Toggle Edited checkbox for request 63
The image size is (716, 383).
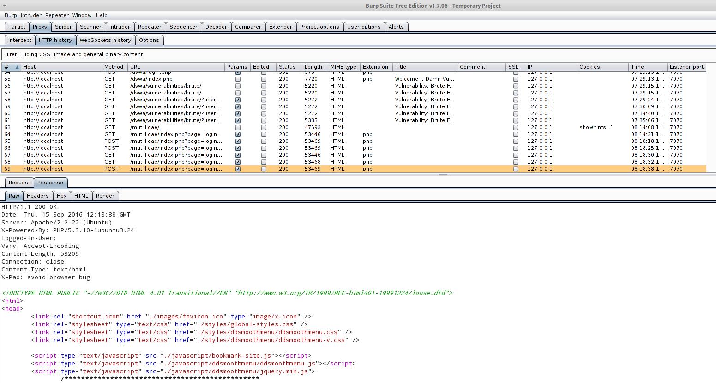pos(264,127)
